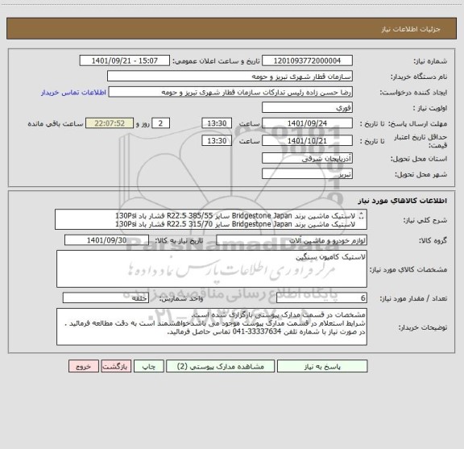This screenshot has width=464, height=449.
Task: Click the اولویت نیاز label
Action: [430, 108]
